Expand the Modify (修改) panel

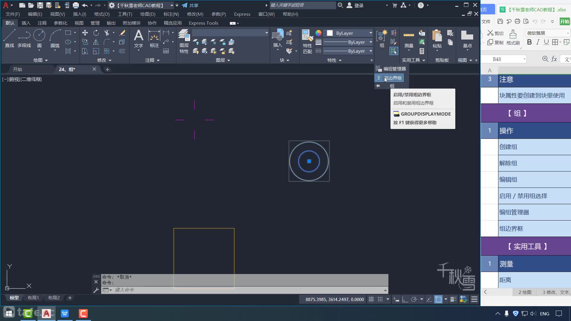(x=104, y=60)
